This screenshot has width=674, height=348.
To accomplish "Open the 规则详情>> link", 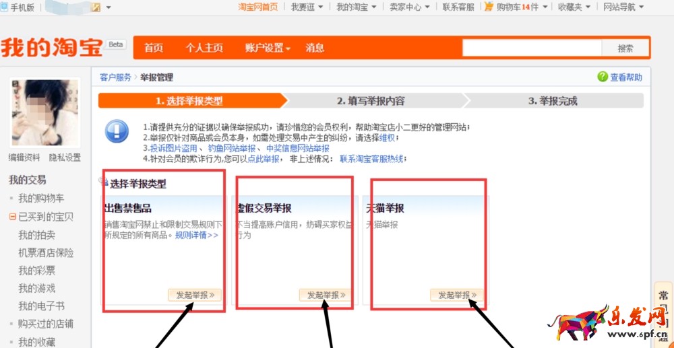I will pyautogui.click(x=196, y=235).
